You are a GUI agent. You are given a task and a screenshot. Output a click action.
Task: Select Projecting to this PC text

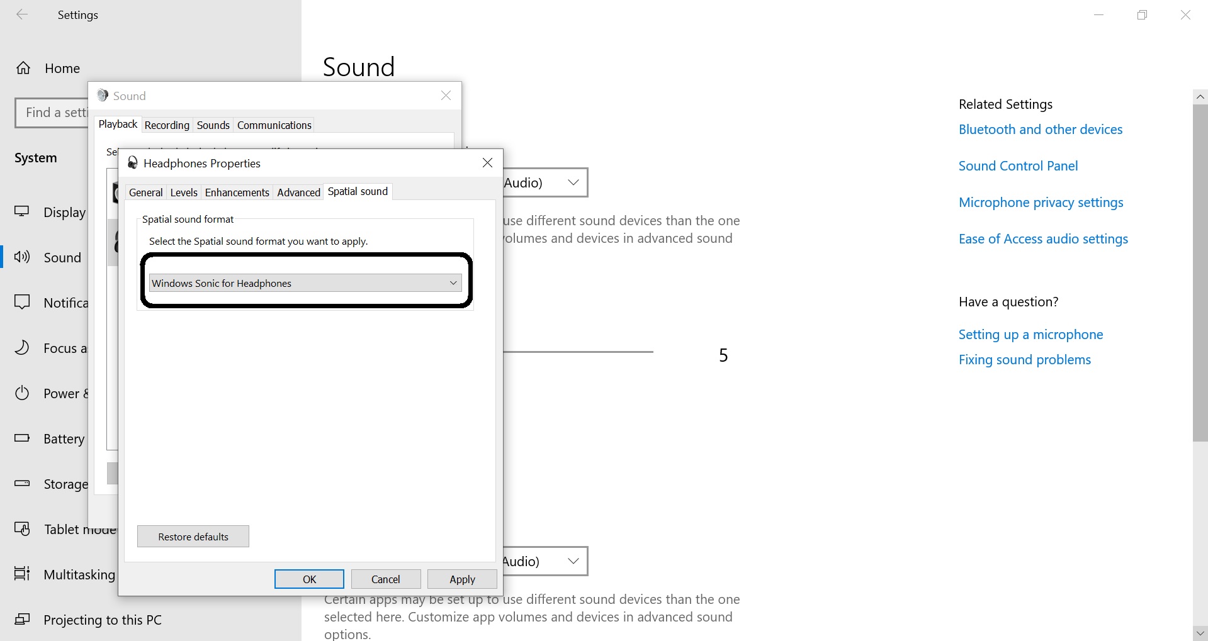pos(103,620)
